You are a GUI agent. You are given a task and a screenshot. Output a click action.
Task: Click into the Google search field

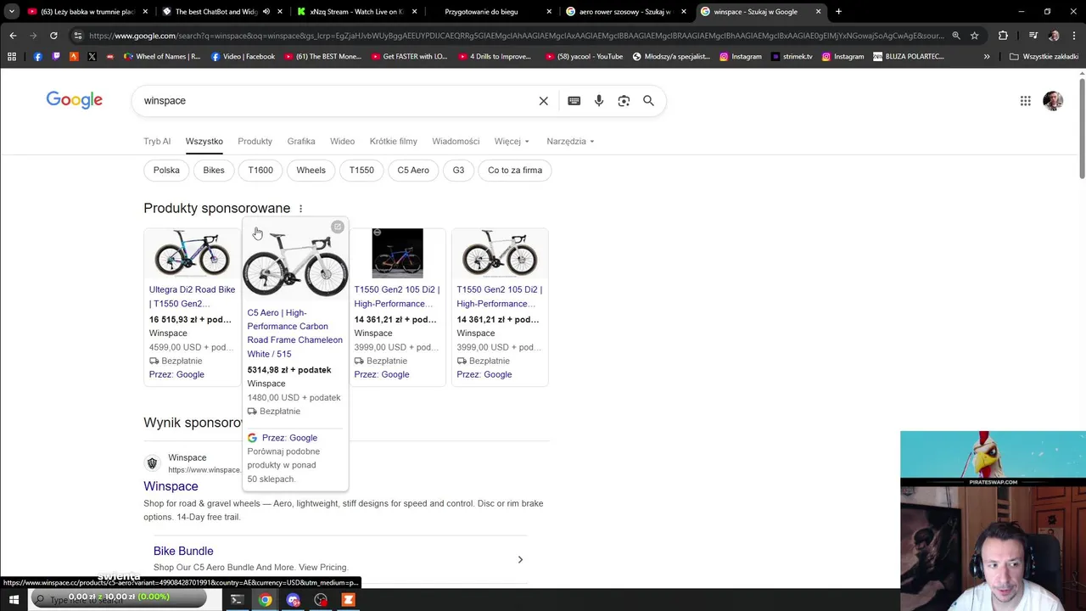pos(339,101)
